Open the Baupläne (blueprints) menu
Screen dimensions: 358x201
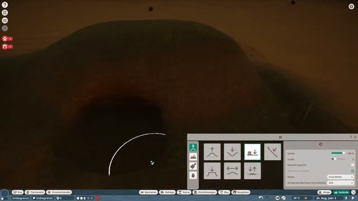point(241,192)
